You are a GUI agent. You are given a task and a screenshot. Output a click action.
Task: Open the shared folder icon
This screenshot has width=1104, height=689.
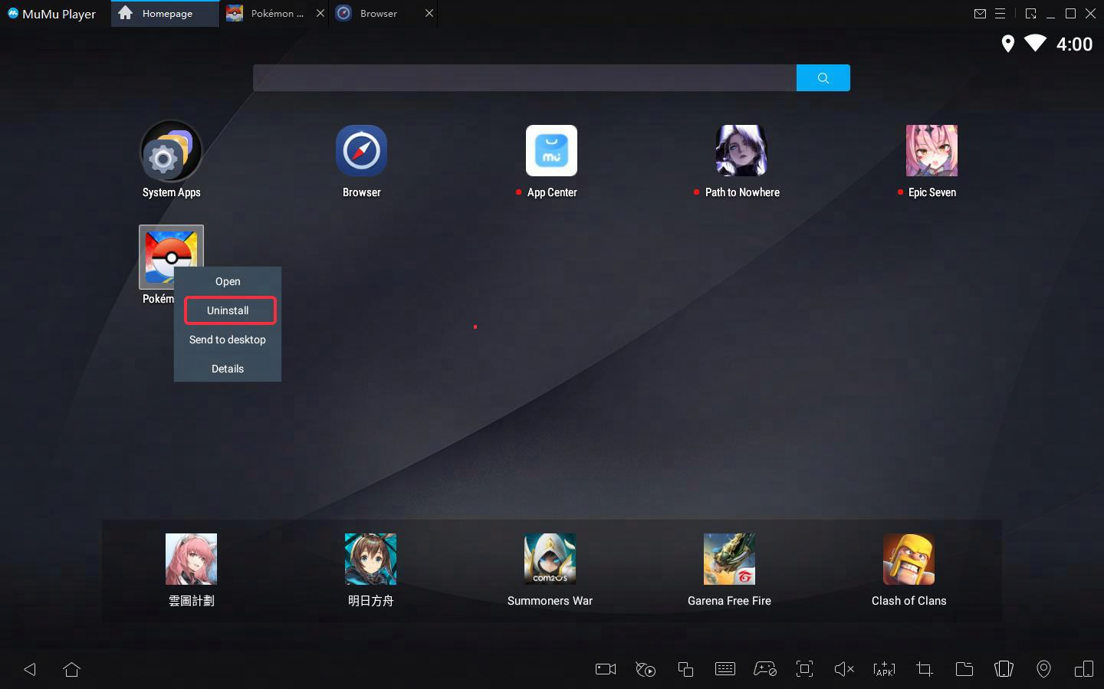click(x=964, y=669)
